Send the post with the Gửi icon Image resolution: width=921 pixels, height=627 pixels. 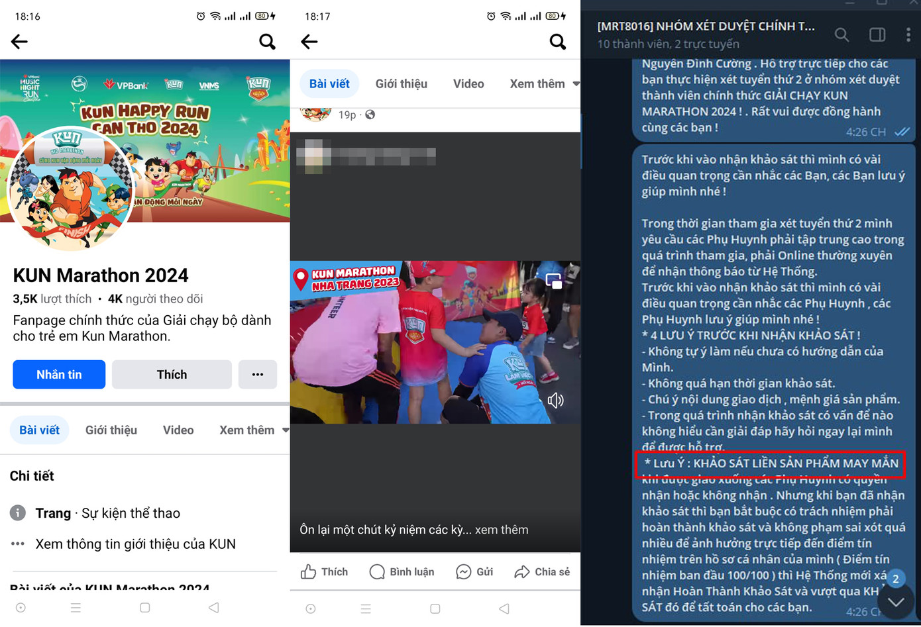(x=474, y=571)
